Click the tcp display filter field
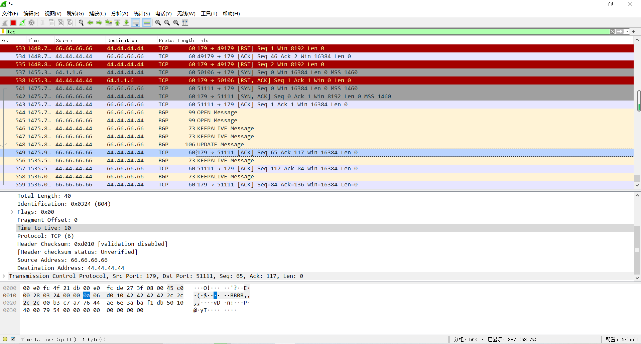The image size is (641, 344). point(307,32)
